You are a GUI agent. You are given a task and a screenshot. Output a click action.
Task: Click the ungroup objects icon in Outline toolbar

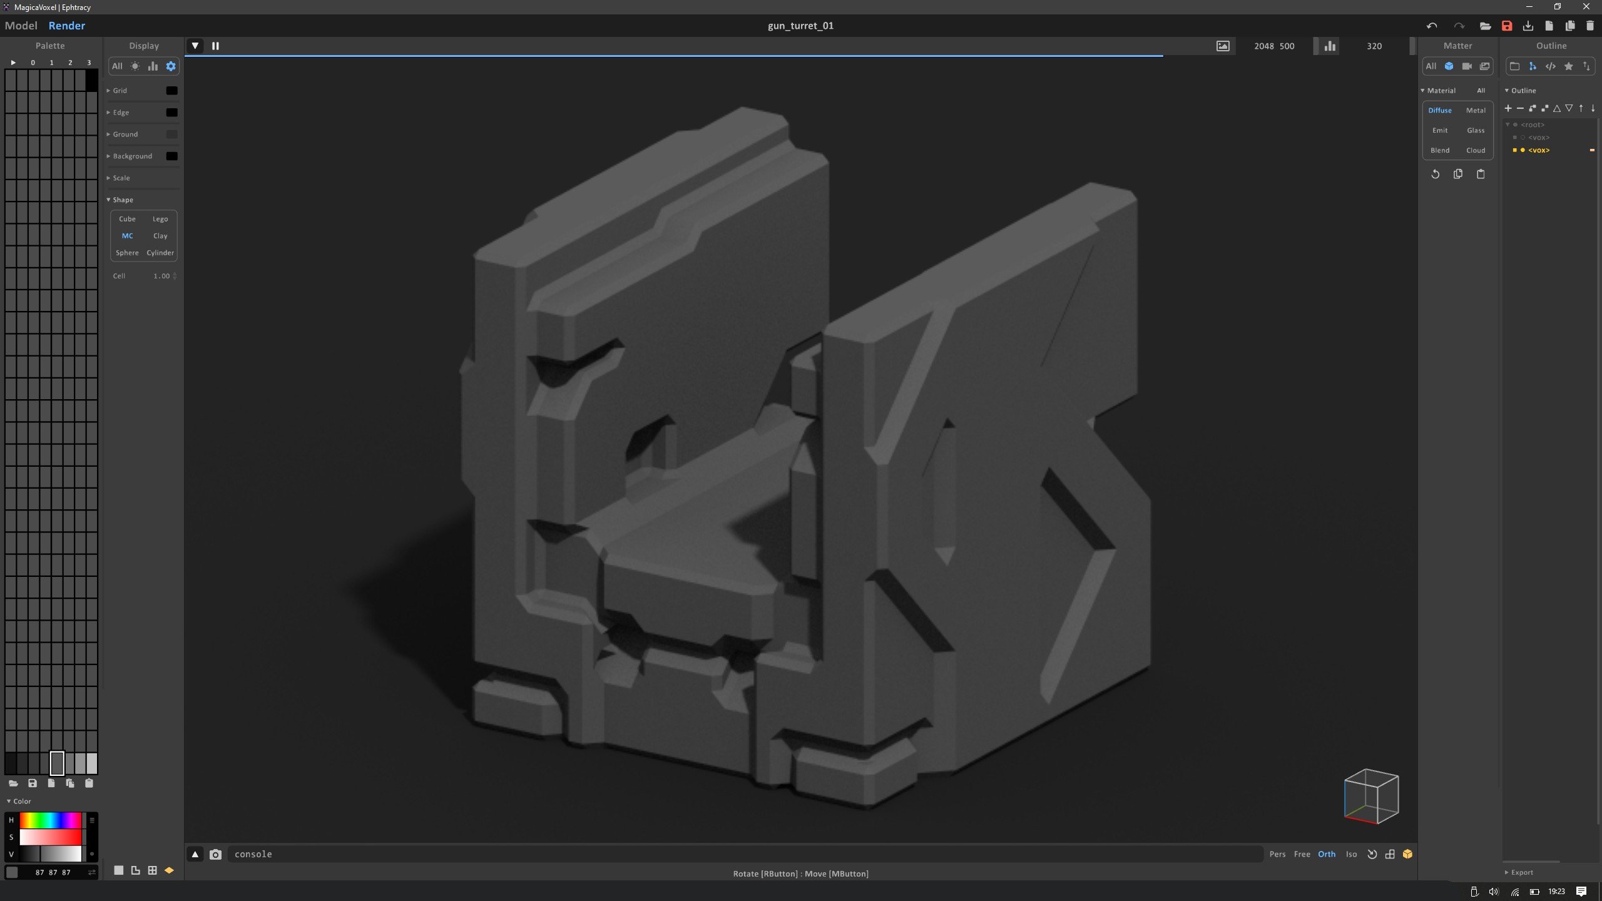[1544, 108]
